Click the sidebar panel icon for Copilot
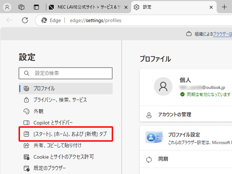 tap(26, 123)
